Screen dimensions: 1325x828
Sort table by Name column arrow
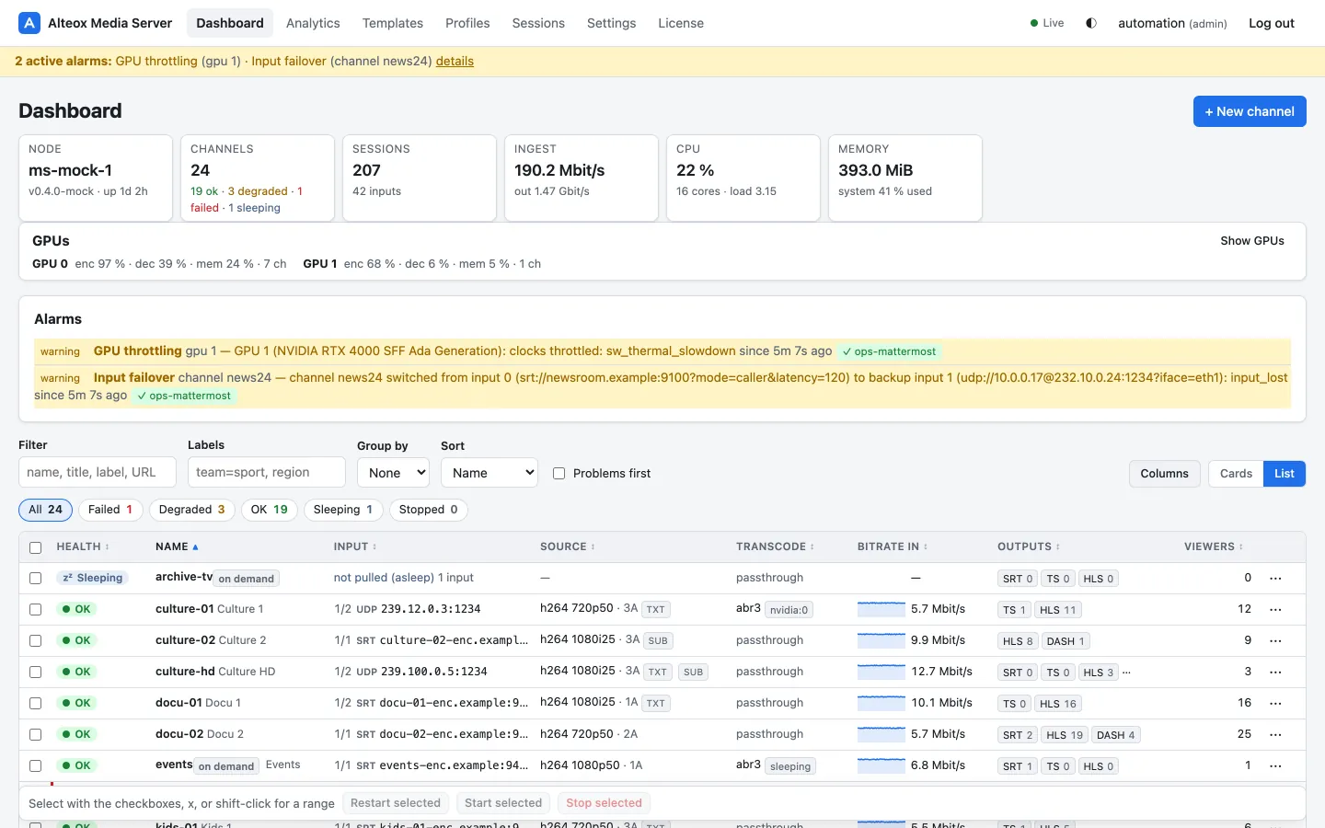pos(195,547)
